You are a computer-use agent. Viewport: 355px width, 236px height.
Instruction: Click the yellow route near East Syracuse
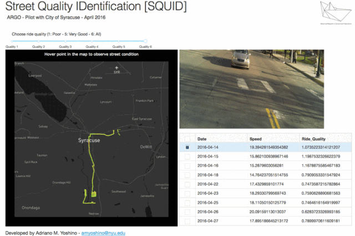tap(117, 132)
